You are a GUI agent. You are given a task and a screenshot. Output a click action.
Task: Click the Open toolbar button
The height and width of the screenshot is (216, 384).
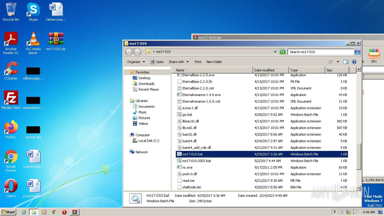(157, 62)
